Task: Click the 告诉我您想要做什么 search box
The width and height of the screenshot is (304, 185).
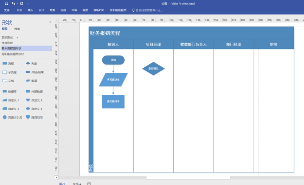Action: point(149,10)
